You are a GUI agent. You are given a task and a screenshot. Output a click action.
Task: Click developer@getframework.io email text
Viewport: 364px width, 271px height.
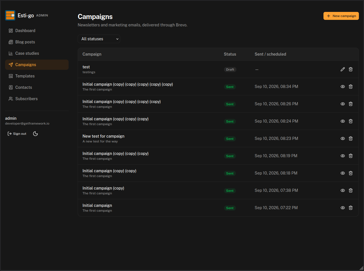pos(27,123)
